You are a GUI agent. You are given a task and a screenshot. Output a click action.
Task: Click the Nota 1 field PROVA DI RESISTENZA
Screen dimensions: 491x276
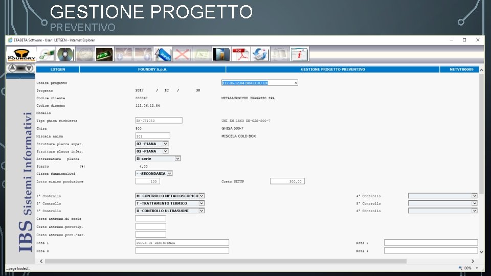tap(182, 242)
